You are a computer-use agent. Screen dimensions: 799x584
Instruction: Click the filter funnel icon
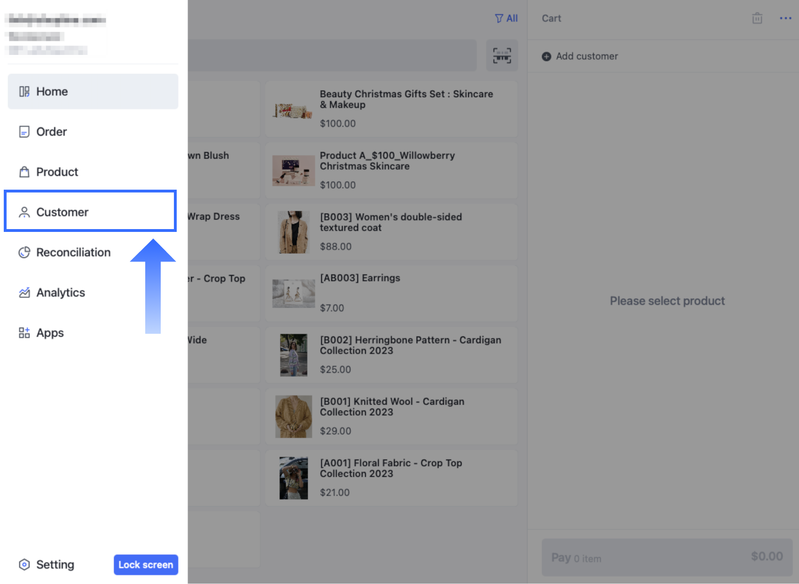[x=499, y=18]
